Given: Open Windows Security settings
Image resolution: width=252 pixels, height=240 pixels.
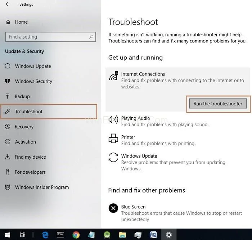Looking at the screenshot, I should (33, 81).
